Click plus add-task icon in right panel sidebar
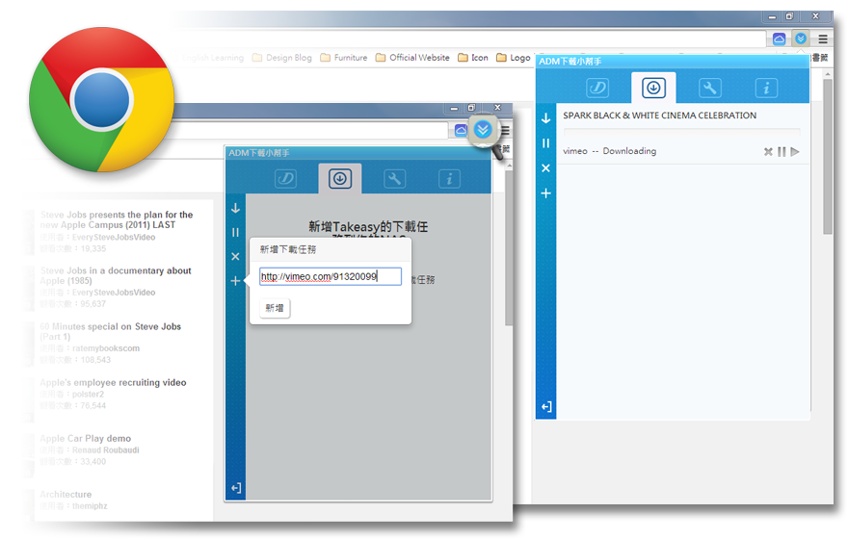Screen dimensions: 848x539 pos(545,192)
